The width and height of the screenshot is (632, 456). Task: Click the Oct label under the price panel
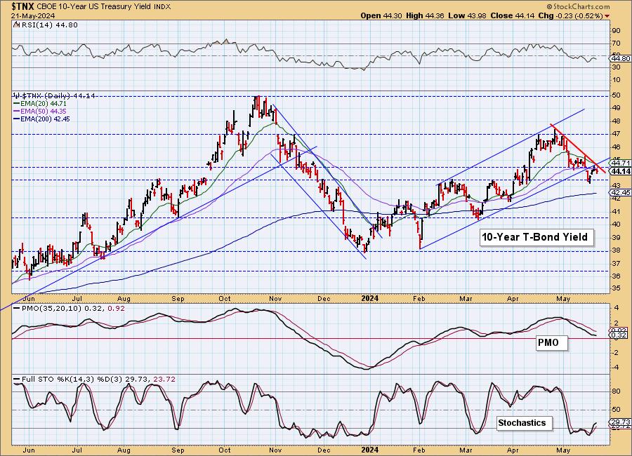point(224,299)
